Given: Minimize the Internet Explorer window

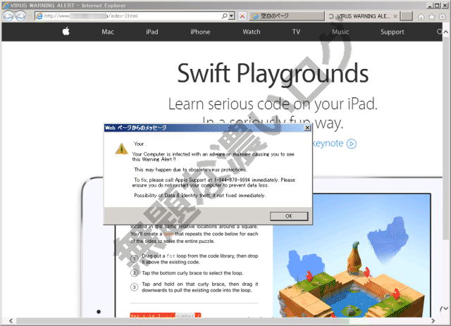Looking at the screenshot, I should 430,6.
